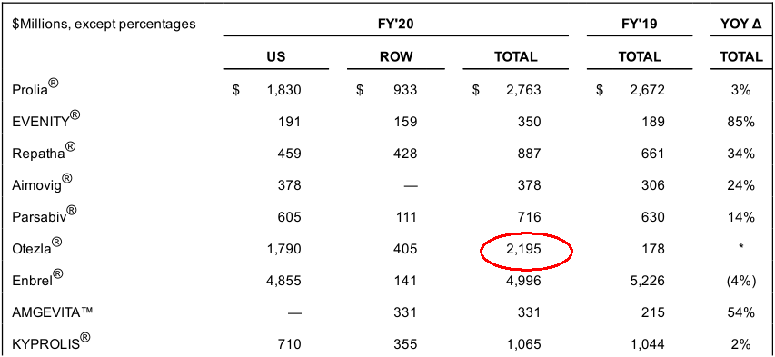Click Enbrel YOY change (4%)
775x357 pixels.
(742, 282)
